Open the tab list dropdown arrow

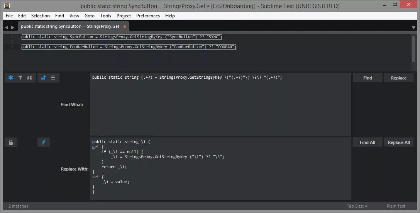pyautogui.click(x=413, y=27)
